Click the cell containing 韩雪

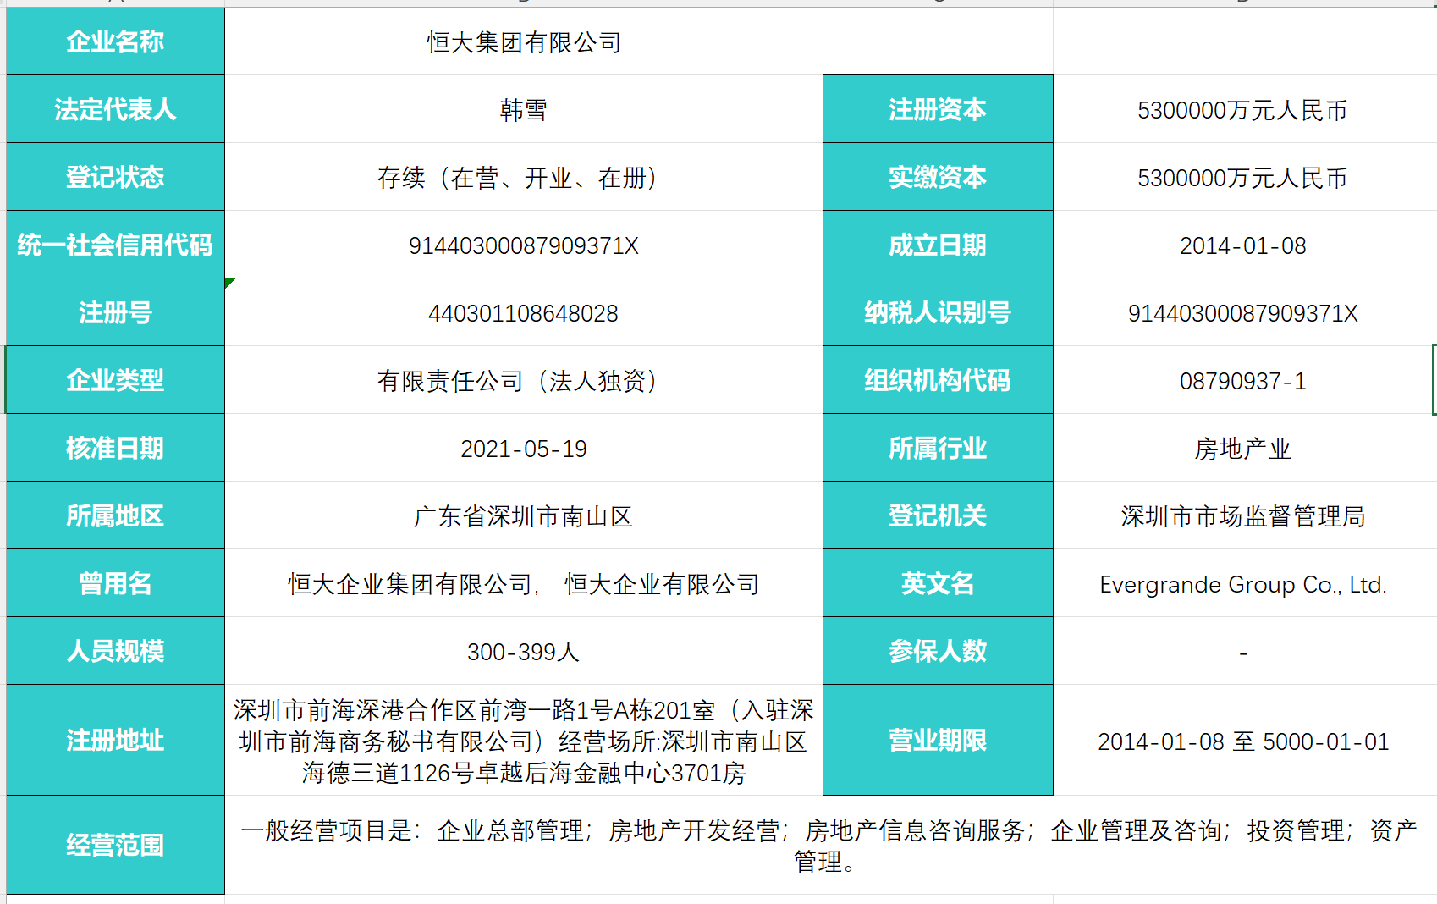point(524,109)
